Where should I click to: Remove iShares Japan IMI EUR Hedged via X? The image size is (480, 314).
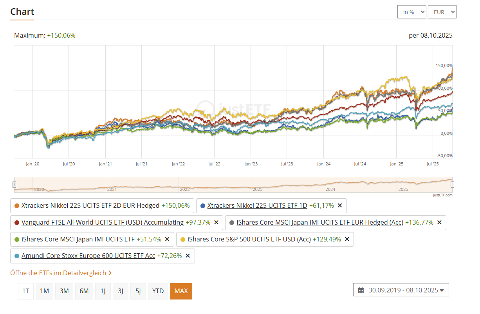(439, 222)
